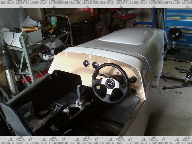The height and width of the screenshot is (144, 192).
Task: Click the coilover shock absorber on the right
Action: [189, 74]
